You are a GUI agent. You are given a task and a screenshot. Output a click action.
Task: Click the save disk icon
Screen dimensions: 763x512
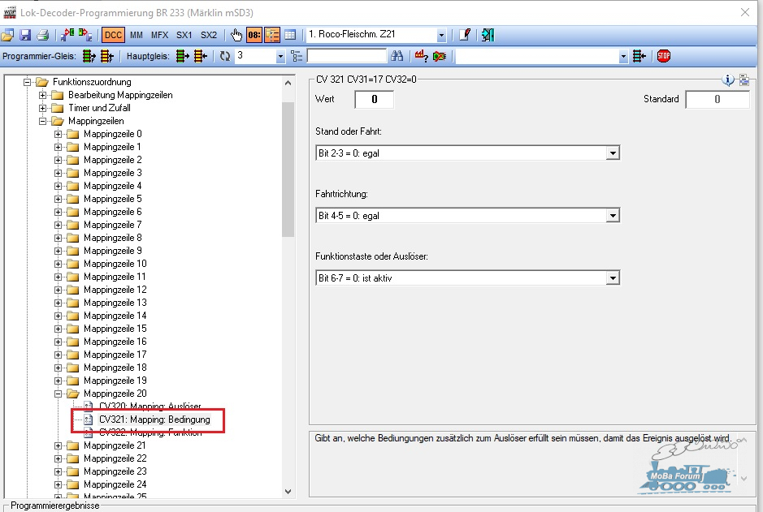[25, 35]
